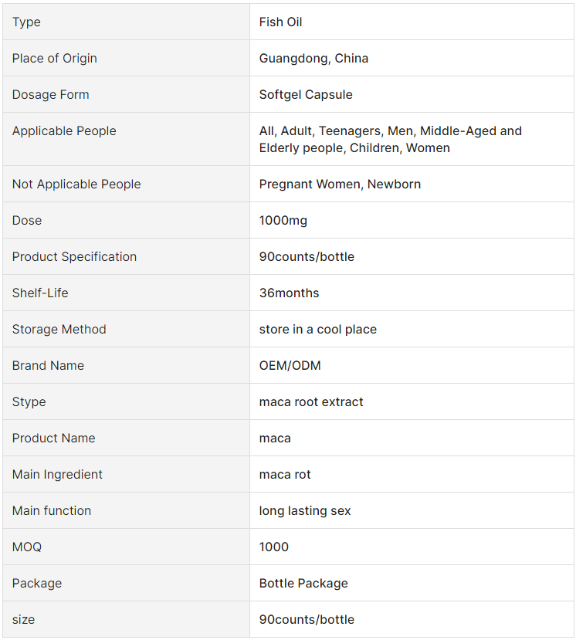The width and height of the screenshot is (576, 640).
Task: Click the maca root extract value
Action: click(311, 402)
